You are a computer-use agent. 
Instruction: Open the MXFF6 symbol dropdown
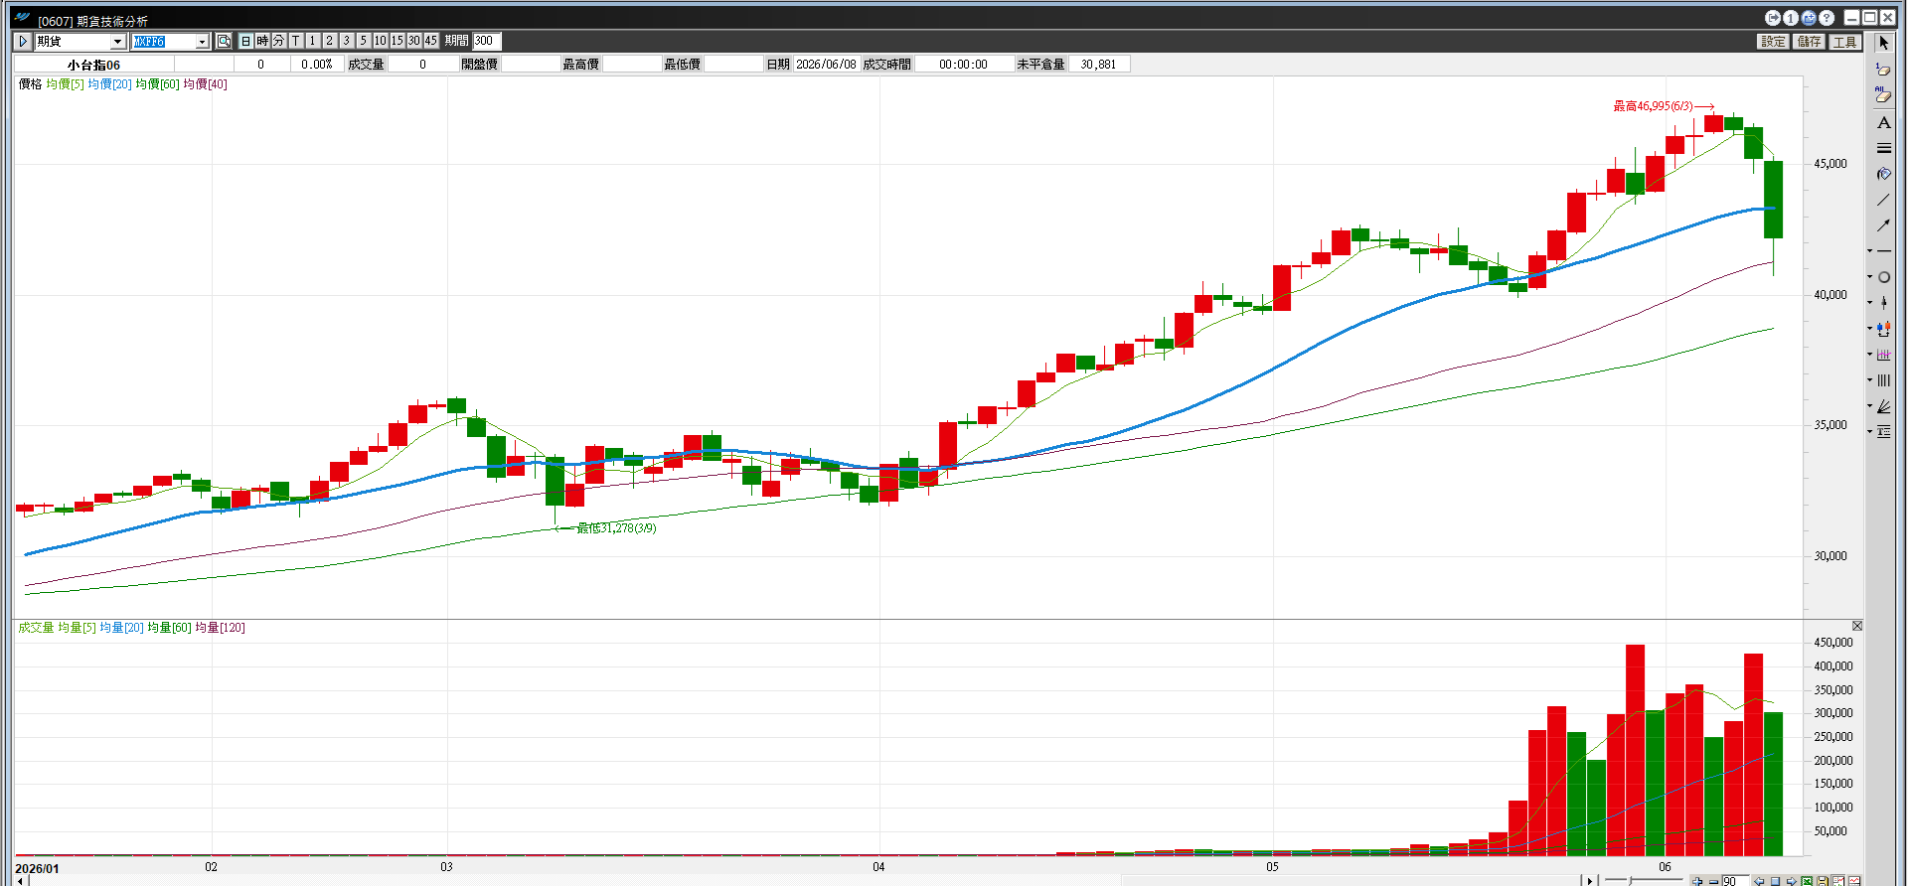(x=202, y=41)
